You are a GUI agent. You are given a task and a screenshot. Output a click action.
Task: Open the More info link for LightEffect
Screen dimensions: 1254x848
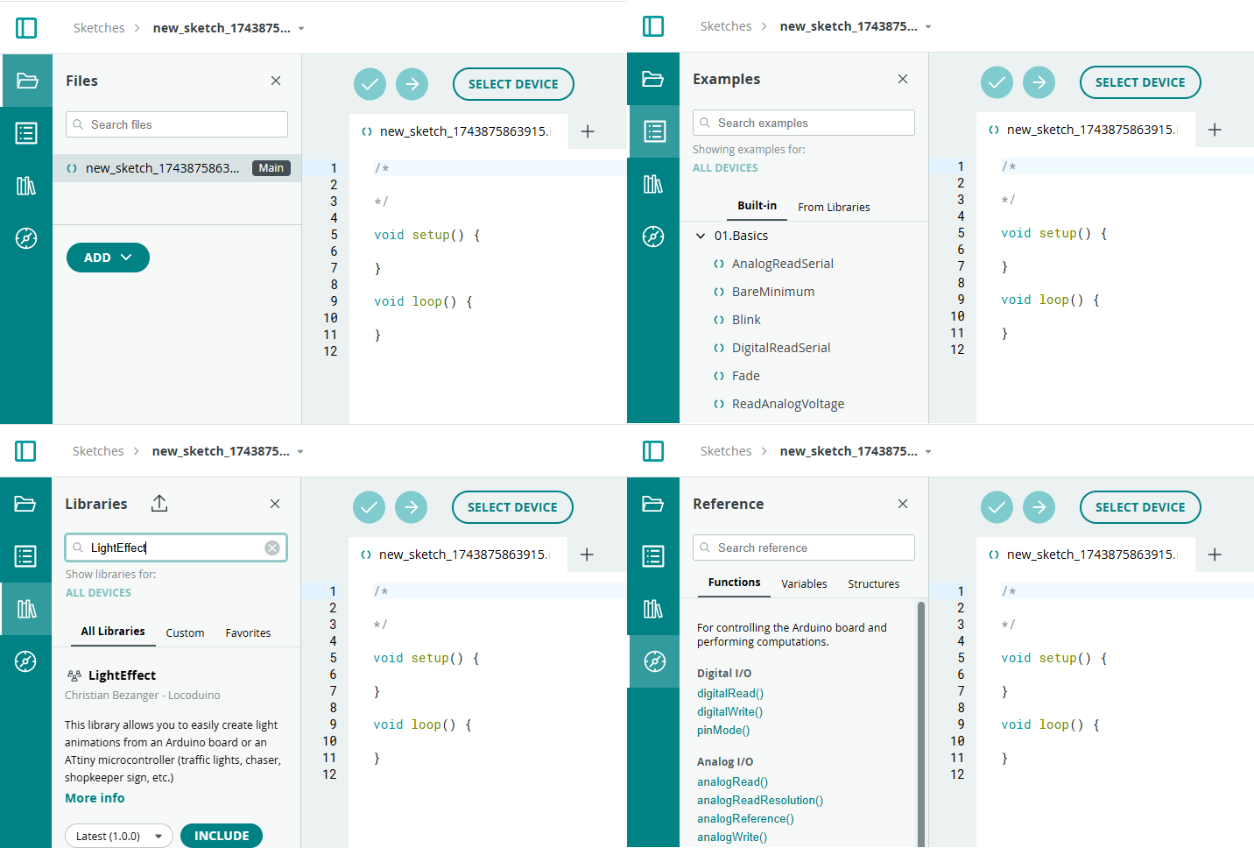tap(95, 798)
